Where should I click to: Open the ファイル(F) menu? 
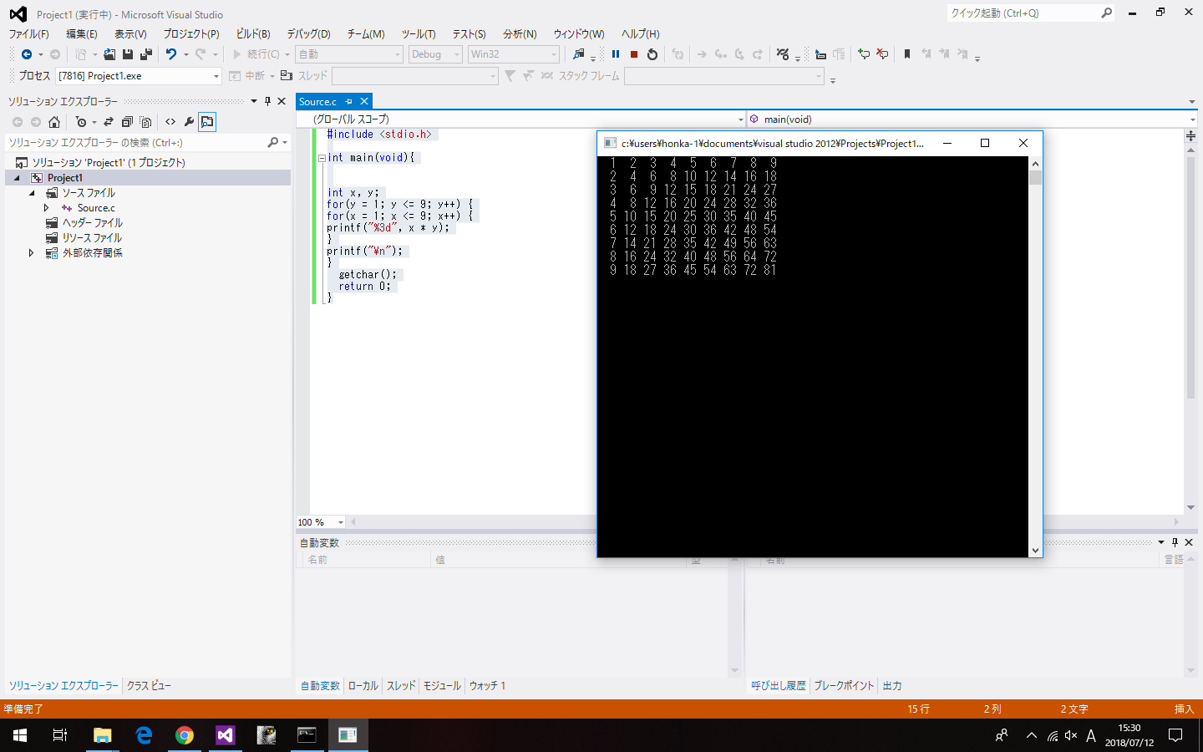click(x=28, y=34)
